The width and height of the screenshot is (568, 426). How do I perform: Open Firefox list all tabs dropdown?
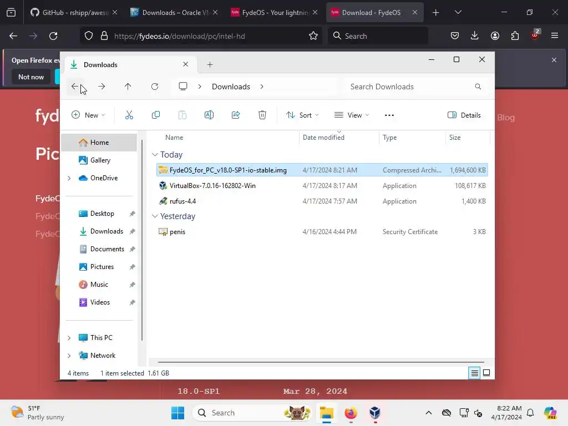point(458,12)
